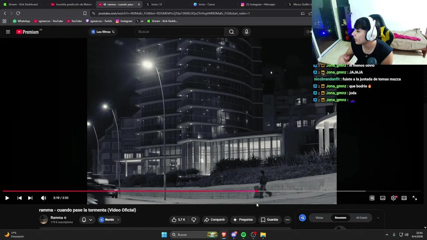Go back with browser back arrow
Image resolution: width=427 pixels, height=240 pixels.
click(5, 13)
